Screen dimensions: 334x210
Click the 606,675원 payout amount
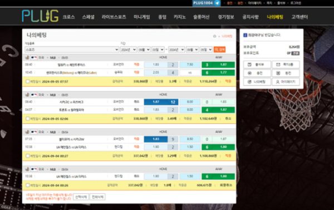click(x=204, y=185)
